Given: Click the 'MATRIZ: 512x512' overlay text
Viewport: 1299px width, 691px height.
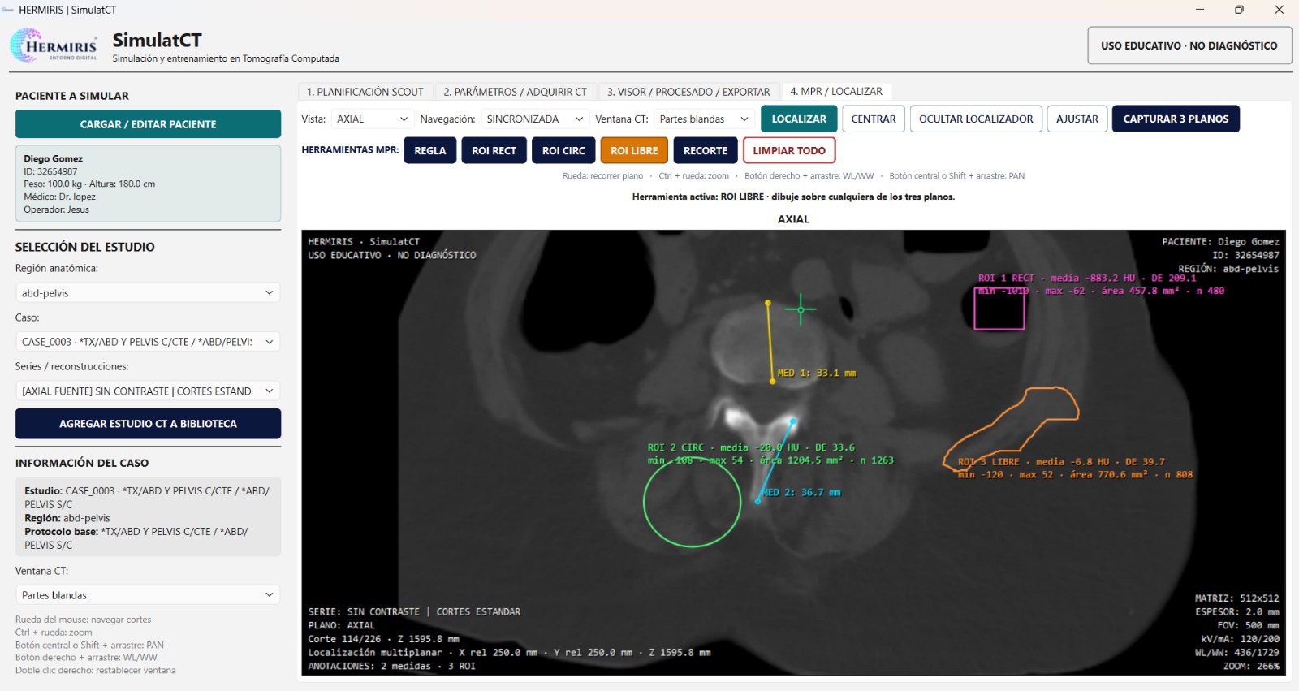Looking at the screenshot, I should [x=1236, y=598].
